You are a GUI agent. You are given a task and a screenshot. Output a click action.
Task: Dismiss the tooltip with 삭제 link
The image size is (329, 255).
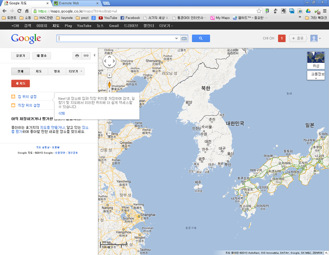62,113
